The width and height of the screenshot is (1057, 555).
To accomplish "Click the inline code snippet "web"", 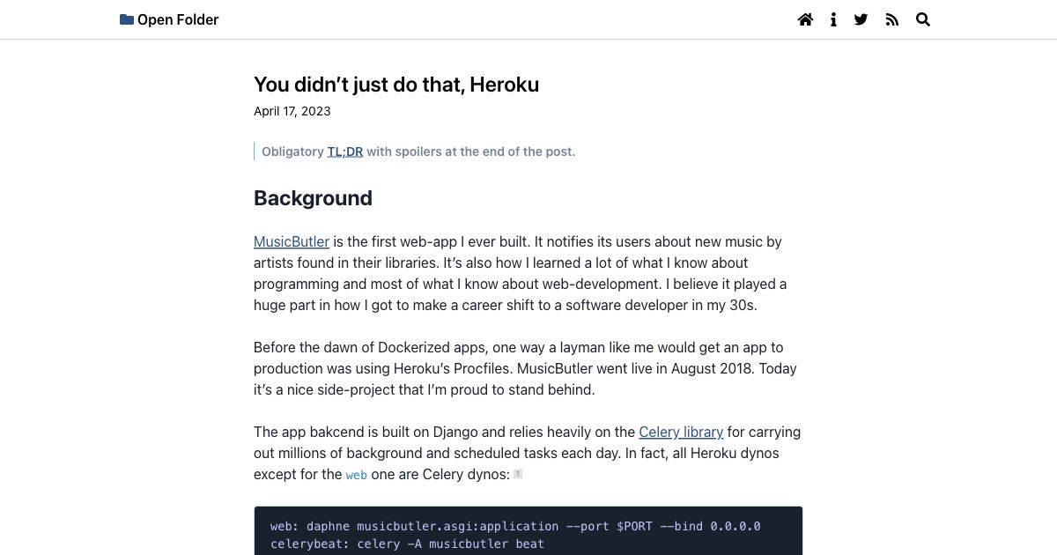I will point(356,475).
